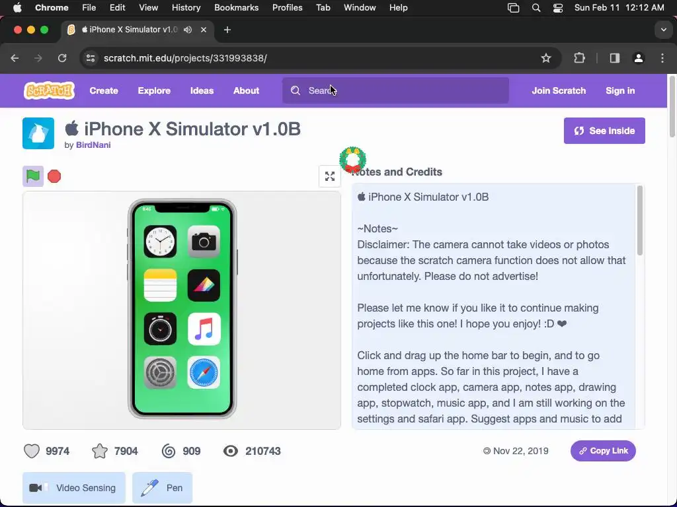Mute the tab via speaker icon
Image resolution: width=677 pixels, height=507 pixels.
pos(187,30)
